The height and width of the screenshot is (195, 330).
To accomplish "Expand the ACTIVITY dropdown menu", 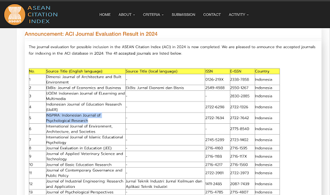I will (x=238, y=14).
